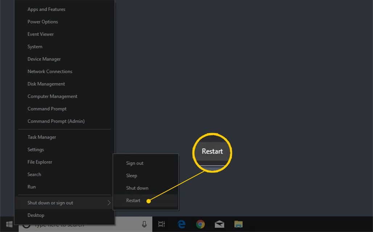The width and height of the screenshot is (373, 232).
Task: Open Power Options from the menu
Action: [x=43, y=22]
